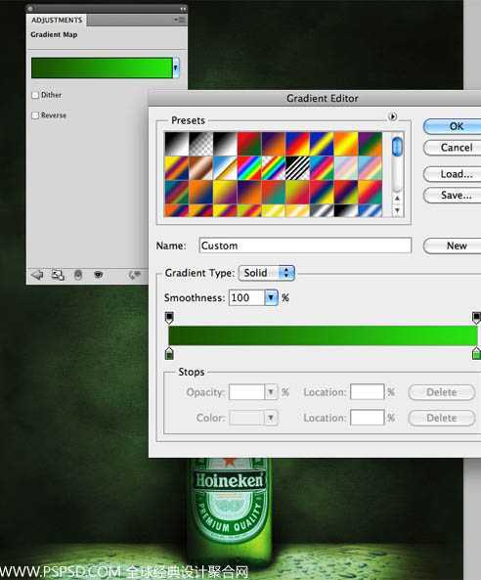The image size is (481, 580).
Task: Click the Save... button
Action: point(453,195)
